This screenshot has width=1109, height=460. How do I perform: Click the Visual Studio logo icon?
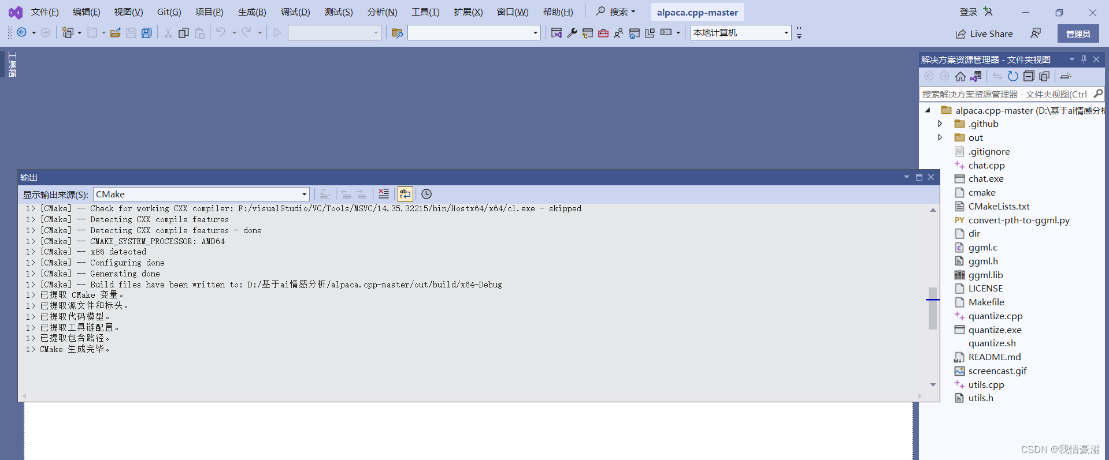click(16, 12)
